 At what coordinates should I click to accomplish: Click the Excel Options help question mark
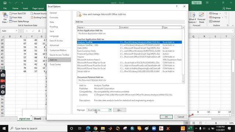[177, 7]
